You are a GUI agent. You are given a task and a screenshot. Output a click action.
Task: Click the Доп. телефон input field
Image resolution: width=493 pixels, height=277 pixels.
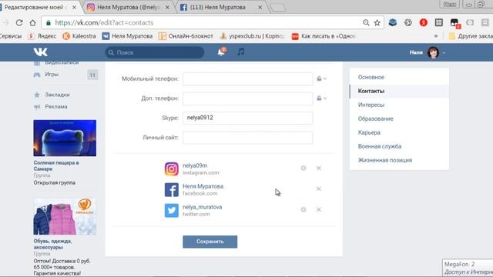coord(248,98)
